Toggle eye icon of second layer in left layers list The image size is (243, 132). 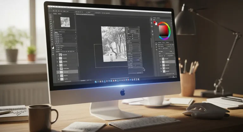point(57,58)
